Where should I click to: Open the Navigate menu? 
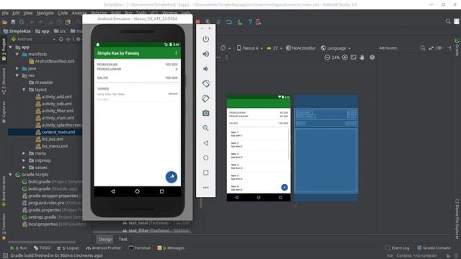(45, 13)
